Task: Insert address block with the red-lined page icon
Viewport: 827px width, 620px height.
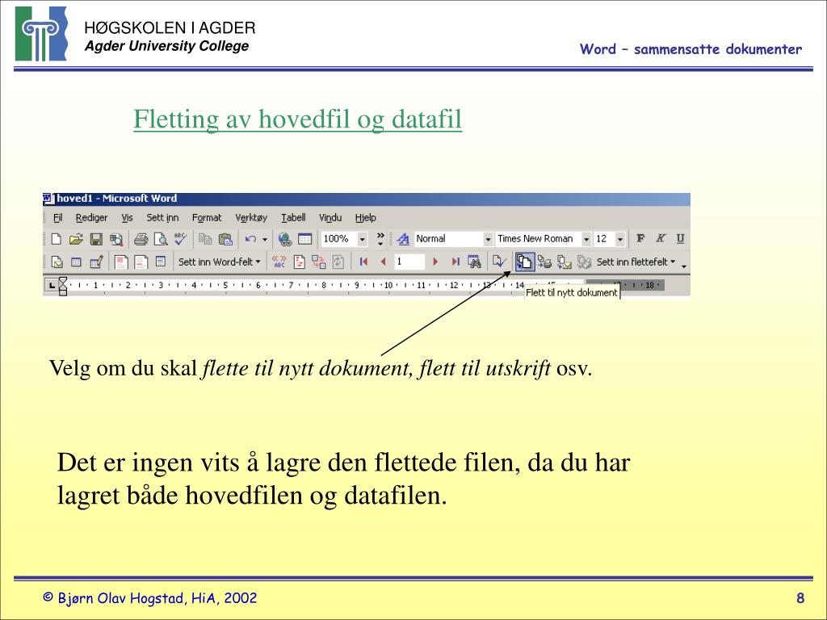Action: [x=121, y=262]
